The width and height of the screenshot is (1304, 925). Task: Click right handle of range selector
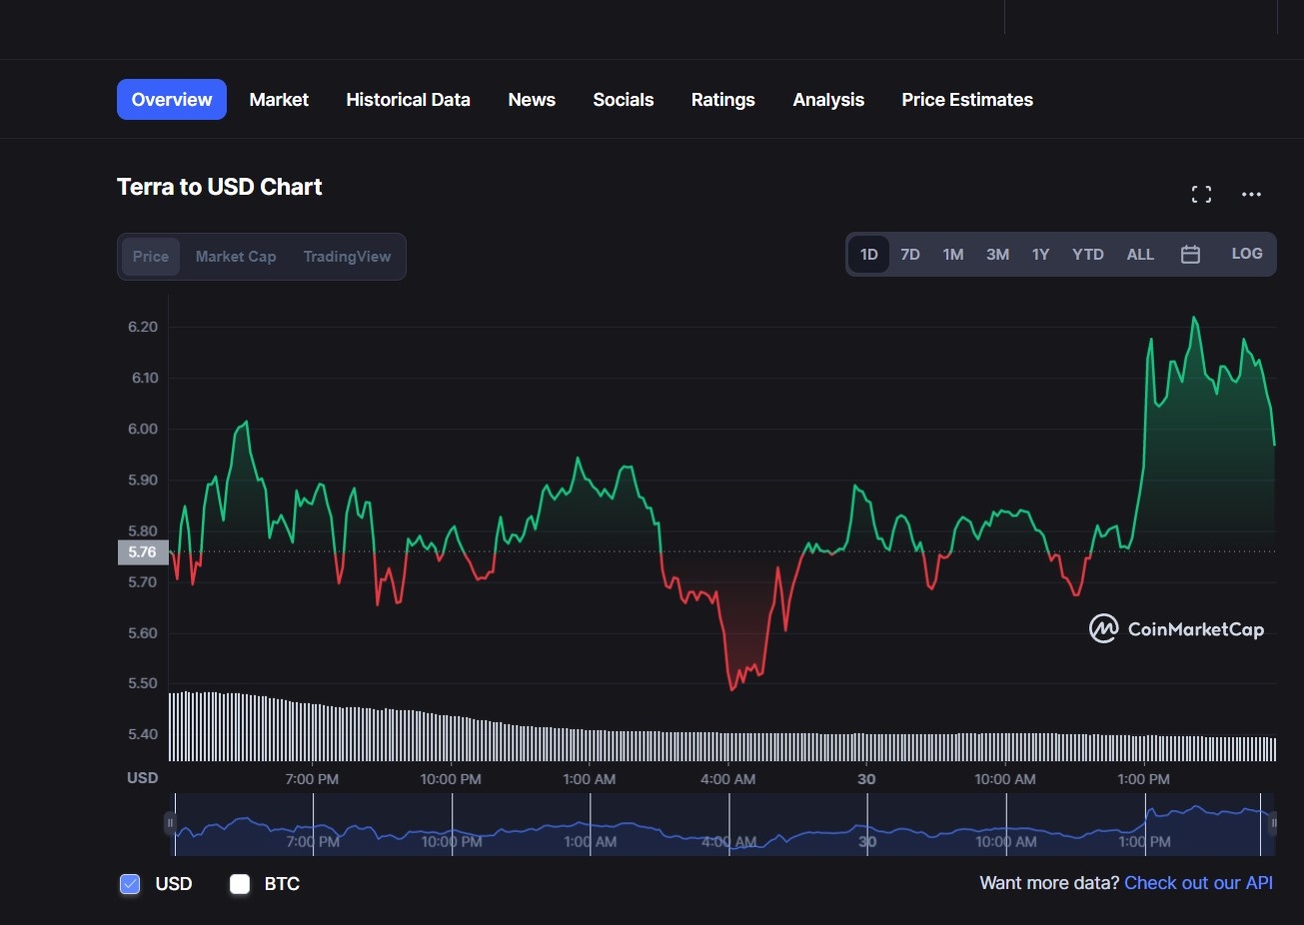(1273, 824)
